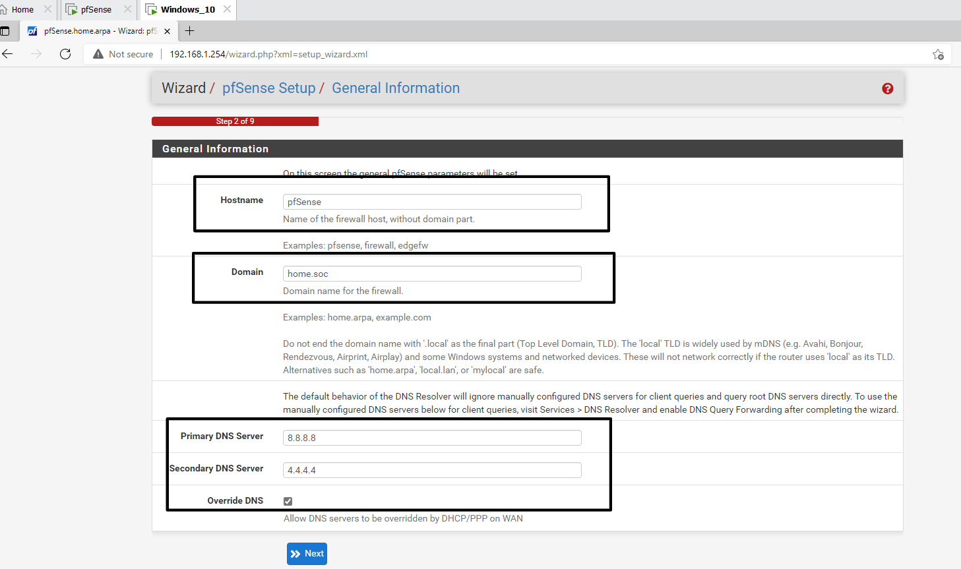The height and width of the screenshot is (569, 961).
Task: Click 'Domain name for the firewall.' text
Action: click(343, 291)
